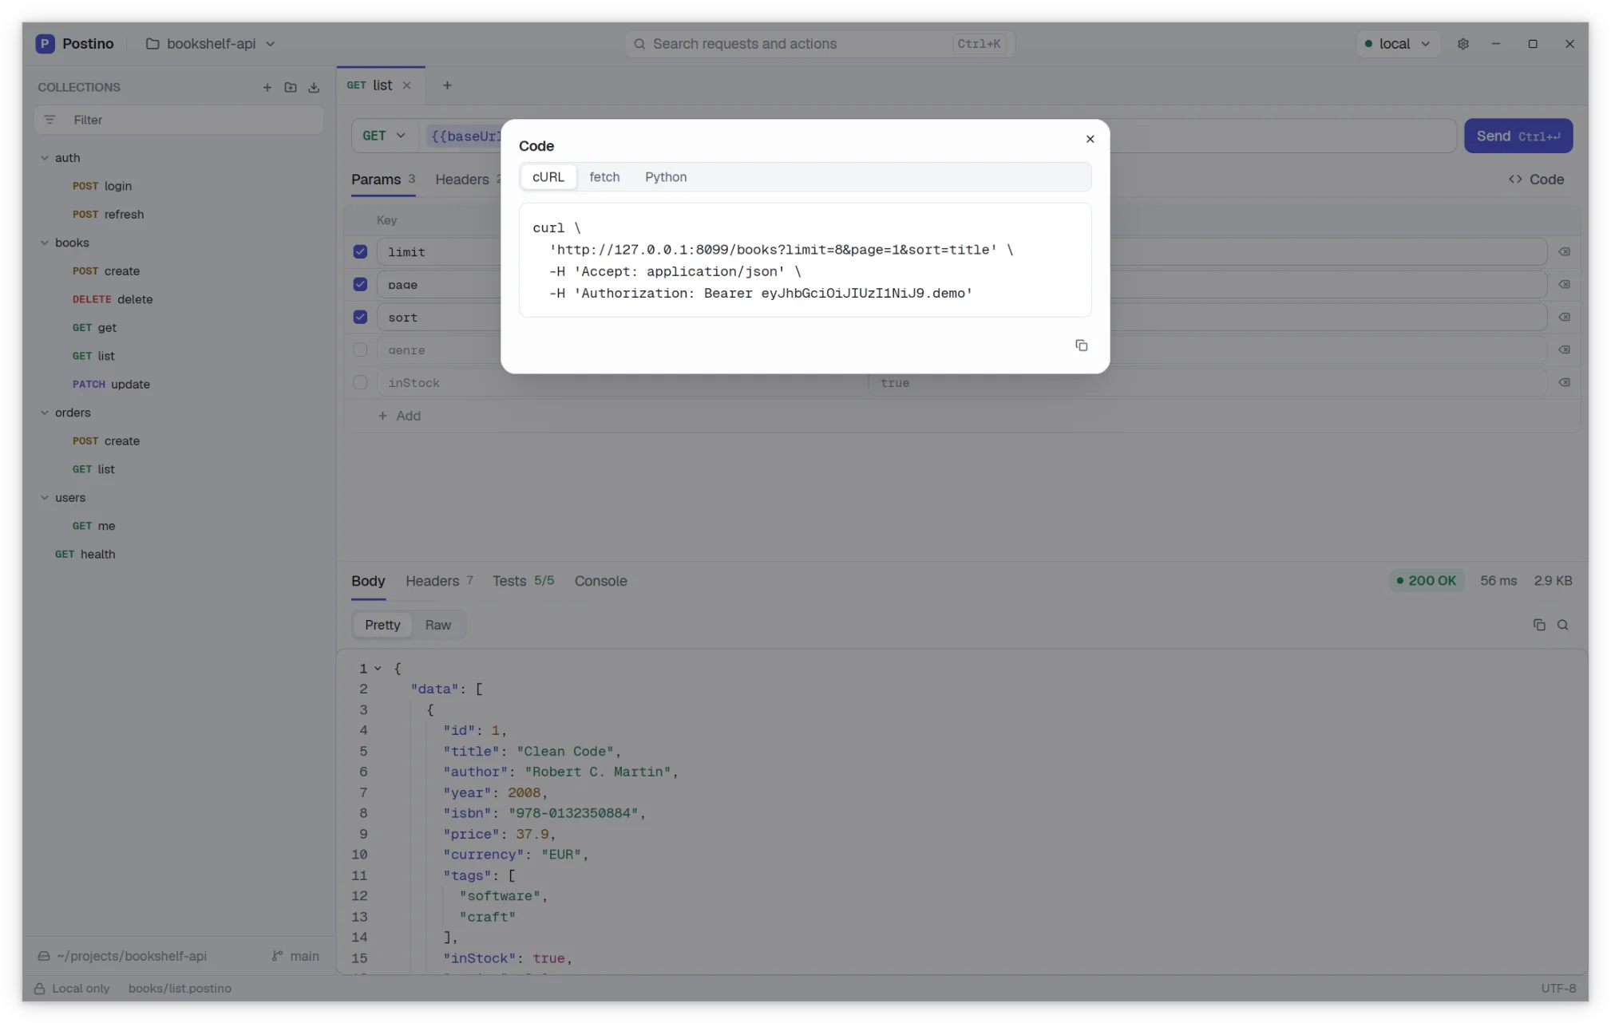Delete the limit param row
This screenshot has width=1611, height=1023.
[1564, 252]
